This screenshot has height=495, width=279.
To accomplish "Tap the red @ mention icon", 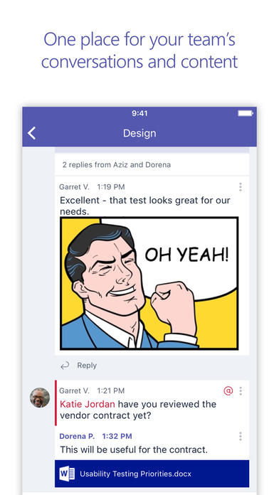I will (228, 391).
